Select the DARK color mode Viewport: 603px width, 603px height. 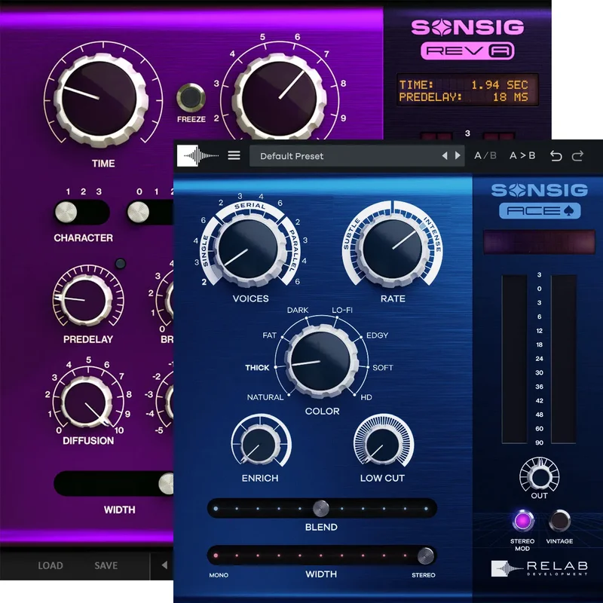(x=298, y=310)
